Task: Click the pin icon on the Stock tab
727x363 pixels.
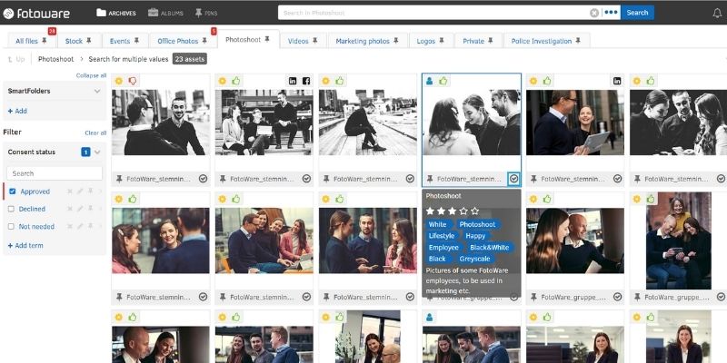Action: pyautogui.click(x=88, y=41)
